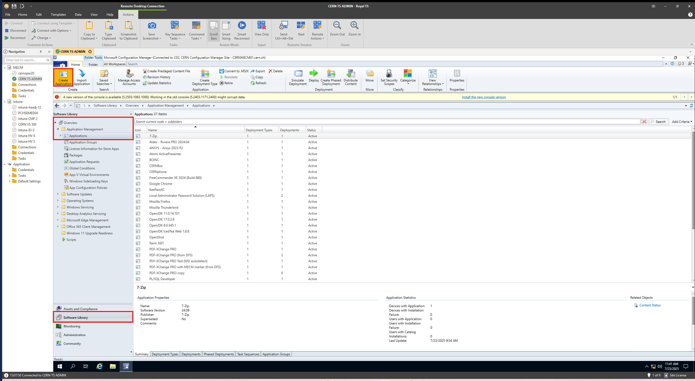Open File Explorer in the remote taskbar
This screenshot has width=695, height=381.
coord(113,366)
